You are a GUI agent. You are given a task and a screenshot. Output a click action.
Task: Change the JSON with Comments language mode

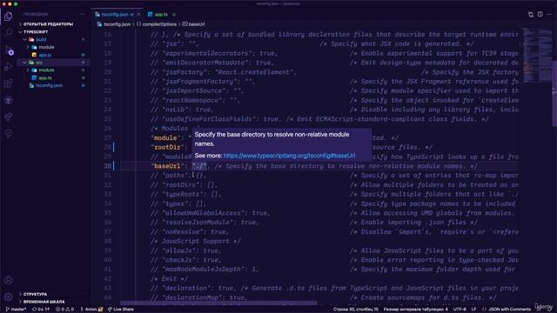[x=507, y=310]
